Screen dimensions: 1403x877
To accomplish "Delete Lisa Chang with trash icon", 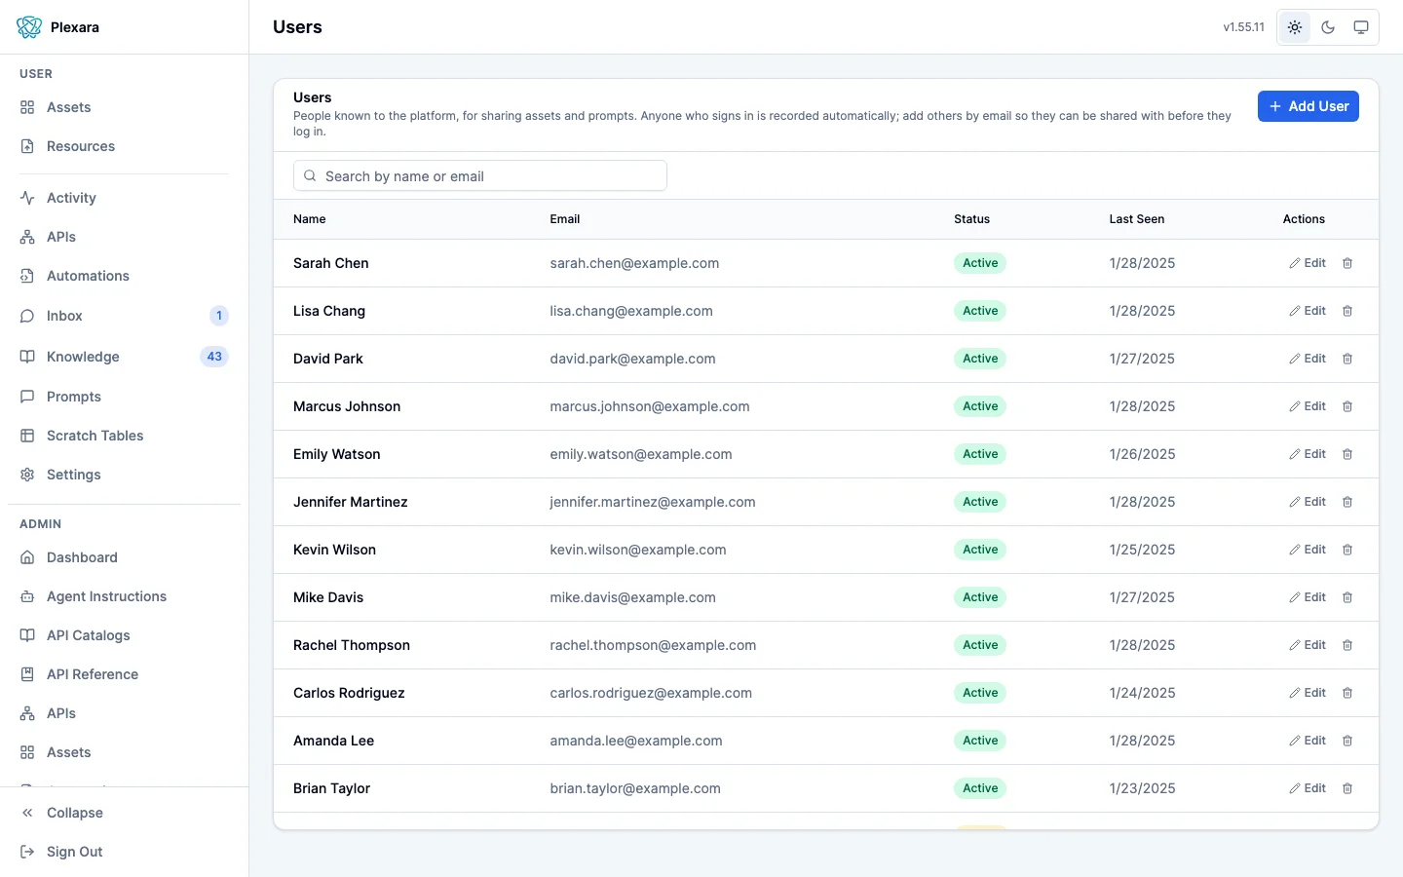I will (1347, 311).
